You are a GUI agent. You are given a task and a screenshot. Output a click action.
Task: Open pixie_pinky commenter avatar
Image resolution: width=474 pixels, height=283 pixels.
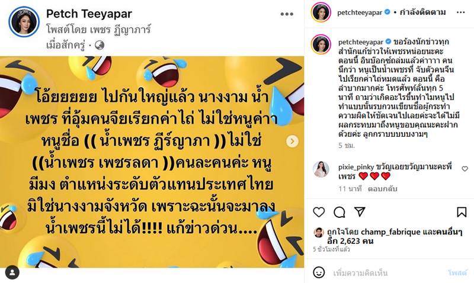[321, 169]
